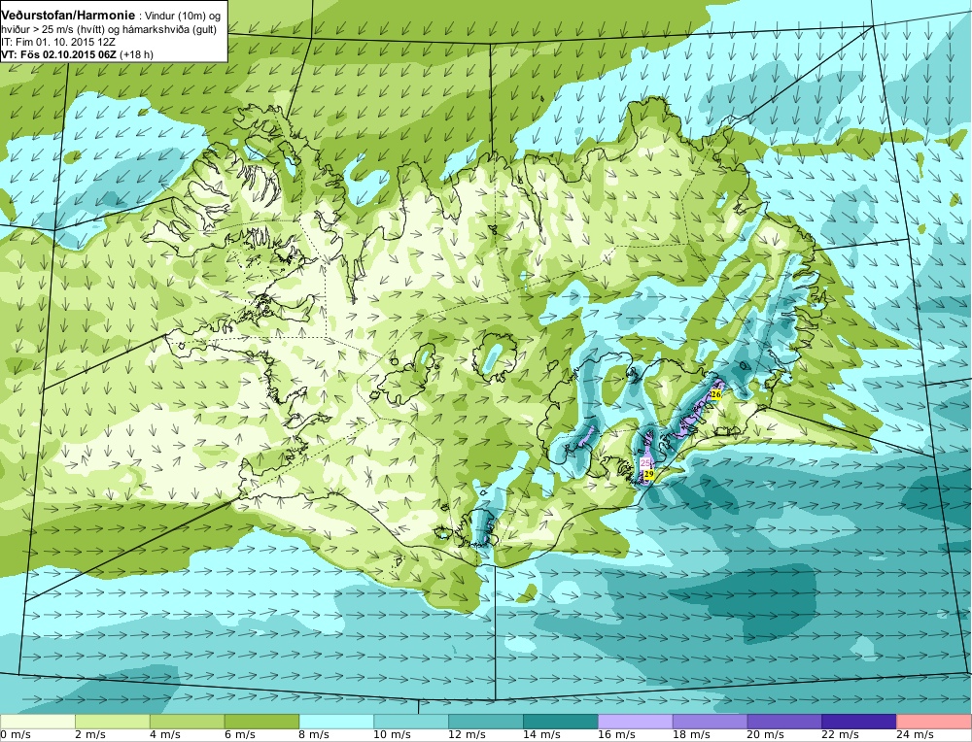Click the '(+18 h)' forecast offset text
This screenshot has height=742, width=972.
138,53
